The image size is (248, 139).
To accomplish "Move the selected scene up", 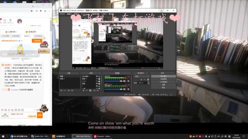I will (69, 91).
